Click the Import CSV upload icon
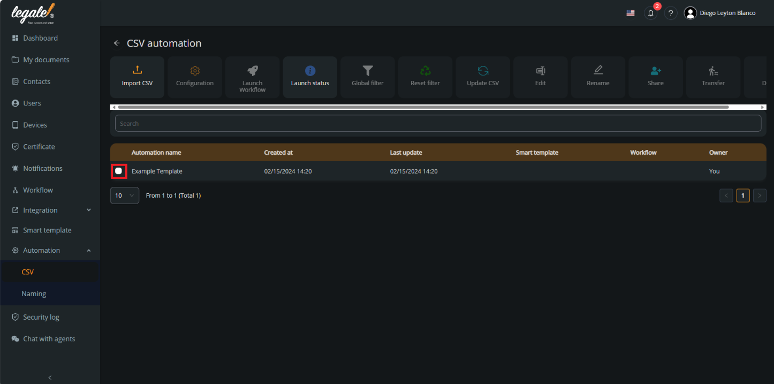 pyautogui.click(x=137, y=71)
